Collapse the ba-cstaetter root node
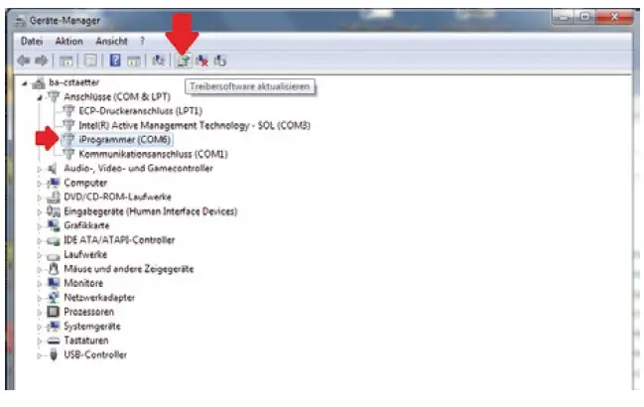The width and height of the screenshot is (644, 407). 25,83
